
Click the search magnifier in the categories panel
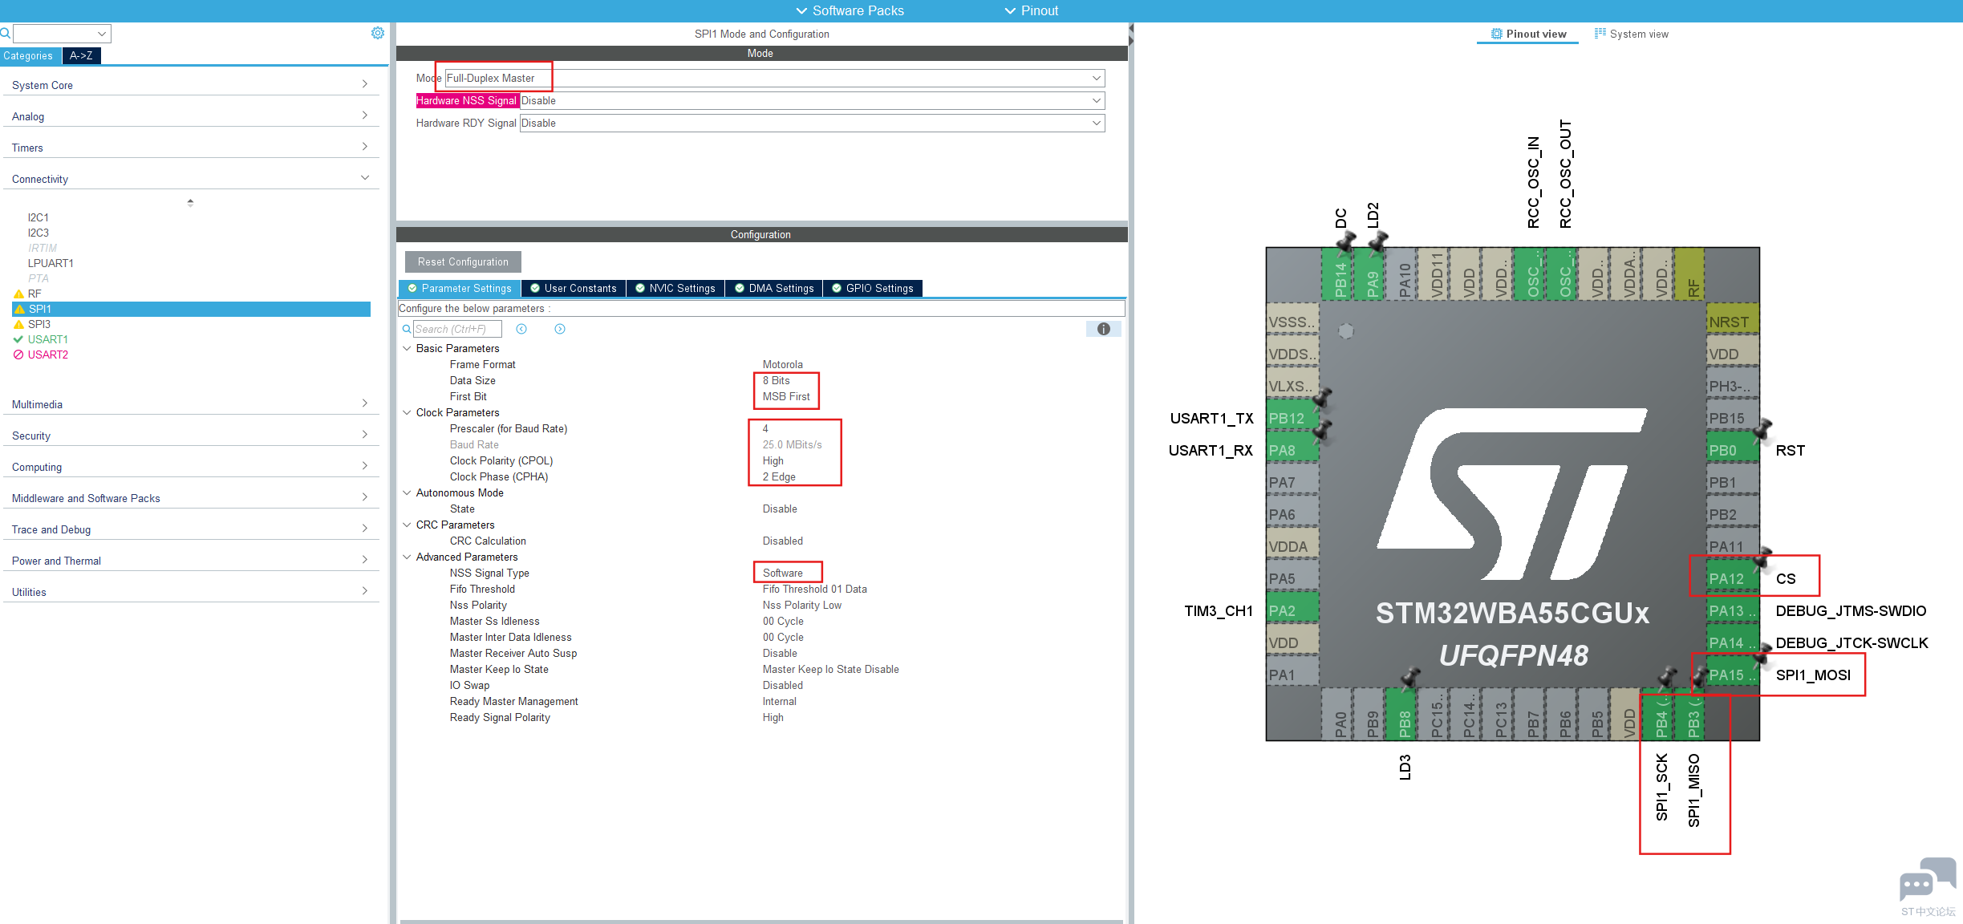(x=6, y=34)
